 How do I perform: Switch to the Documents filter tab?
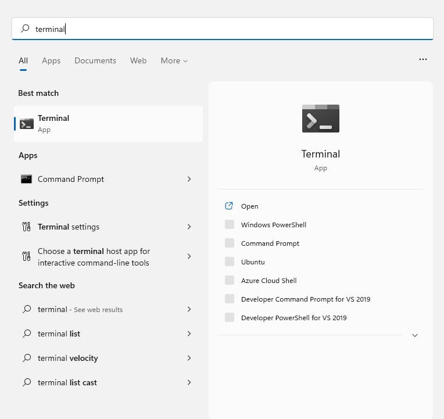tap(95, 60)
